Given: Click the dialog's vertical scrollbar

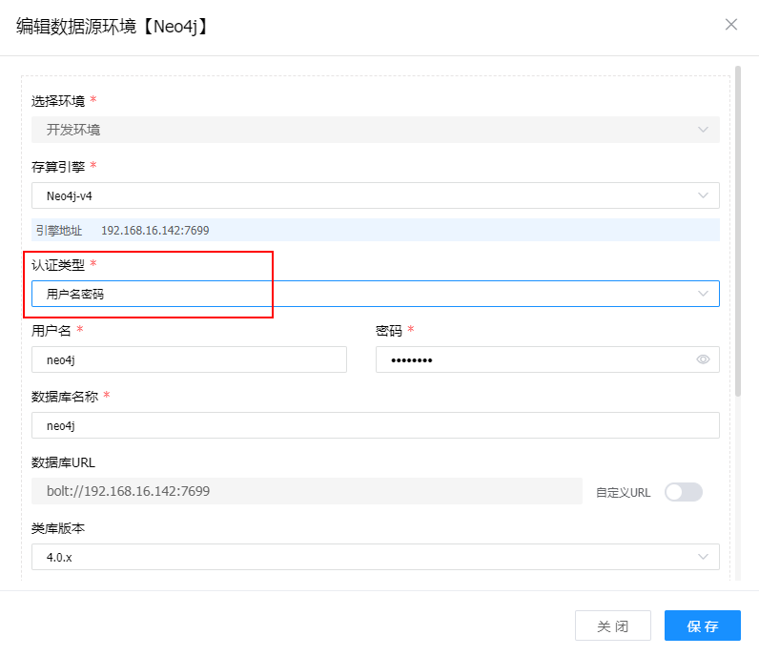Looking at the screenshot, I should [x=738, y=229].
